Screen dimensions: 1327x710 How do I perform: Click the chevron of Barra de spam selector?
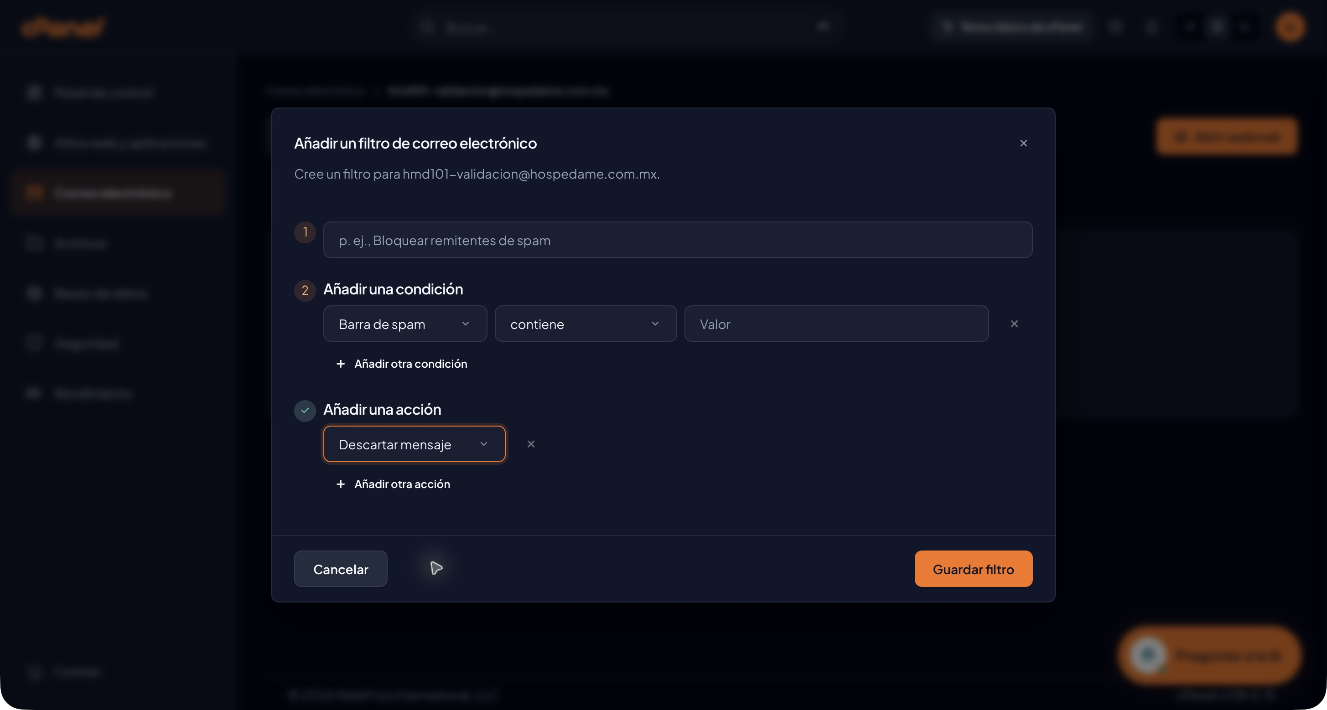466,324
